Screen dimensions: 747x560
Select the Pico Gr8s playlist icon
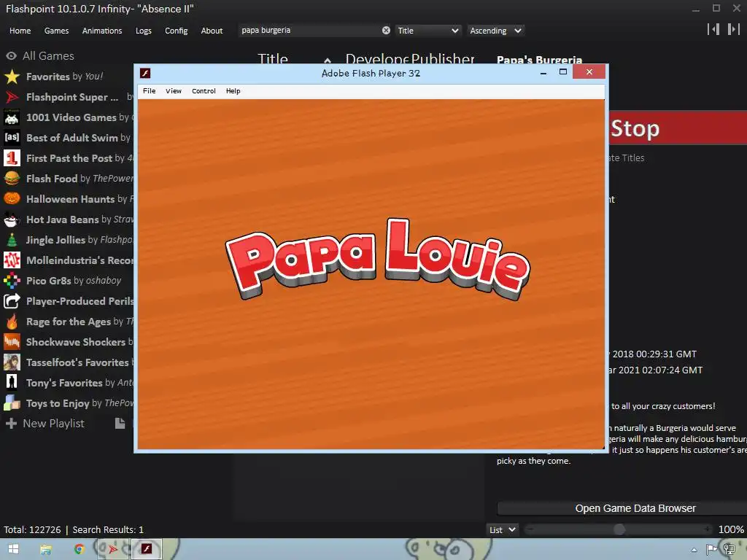point(12,281)
